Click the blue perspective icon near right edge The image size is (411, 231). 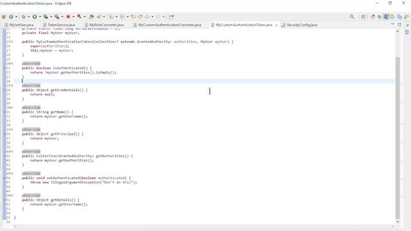click(399, 17)
